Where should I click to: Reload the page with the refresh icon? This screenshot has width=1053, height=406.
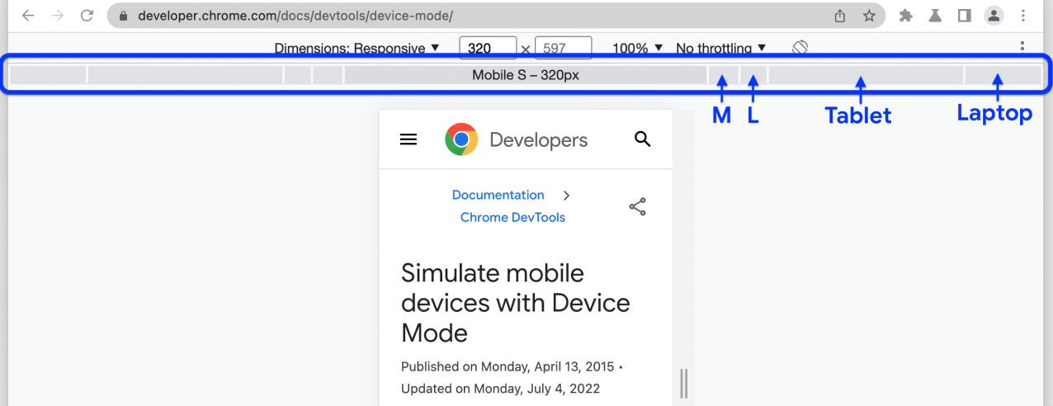coord(87,16)
